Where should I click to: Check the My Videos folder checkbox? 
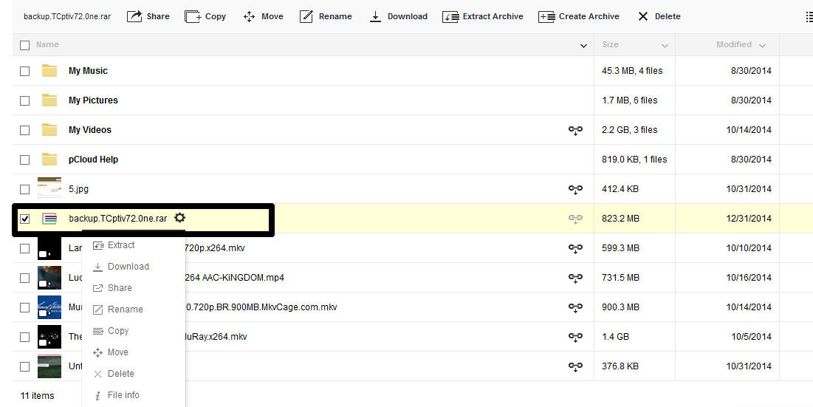pos(25,130)
